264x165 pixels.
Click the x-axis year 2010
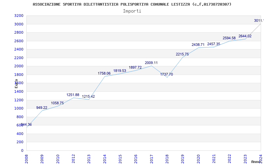(x=58, y=159)
